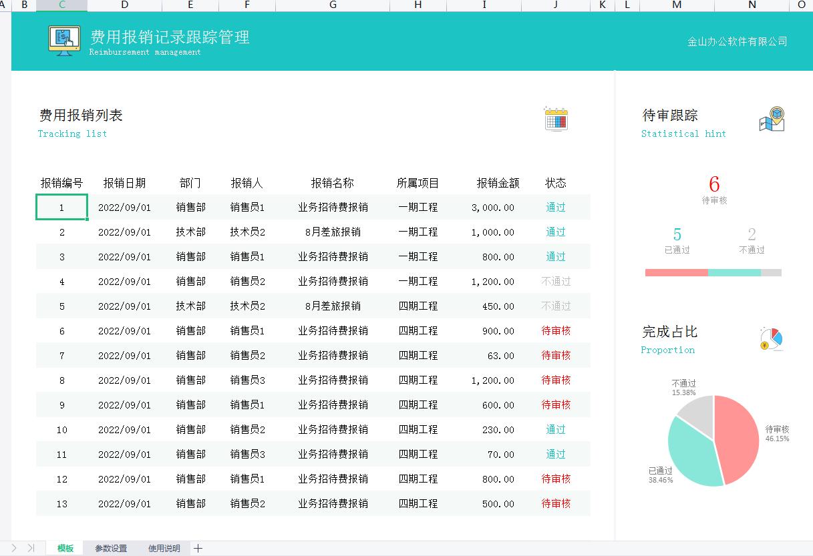Click the red 待审核 status on row 6
The image size is (813, 556).
point(555,330)
